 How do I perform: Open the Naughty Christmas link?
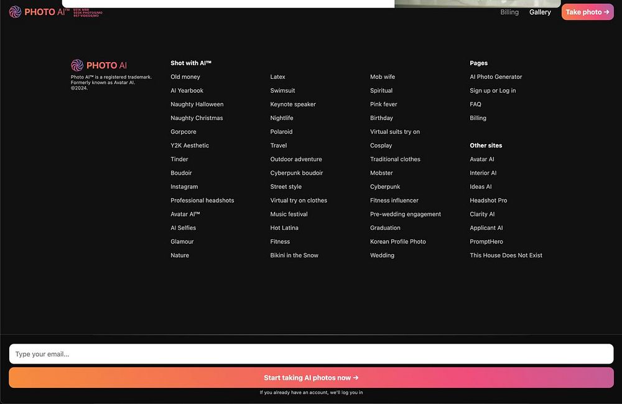pyautogui.click(x=197, y=118)
